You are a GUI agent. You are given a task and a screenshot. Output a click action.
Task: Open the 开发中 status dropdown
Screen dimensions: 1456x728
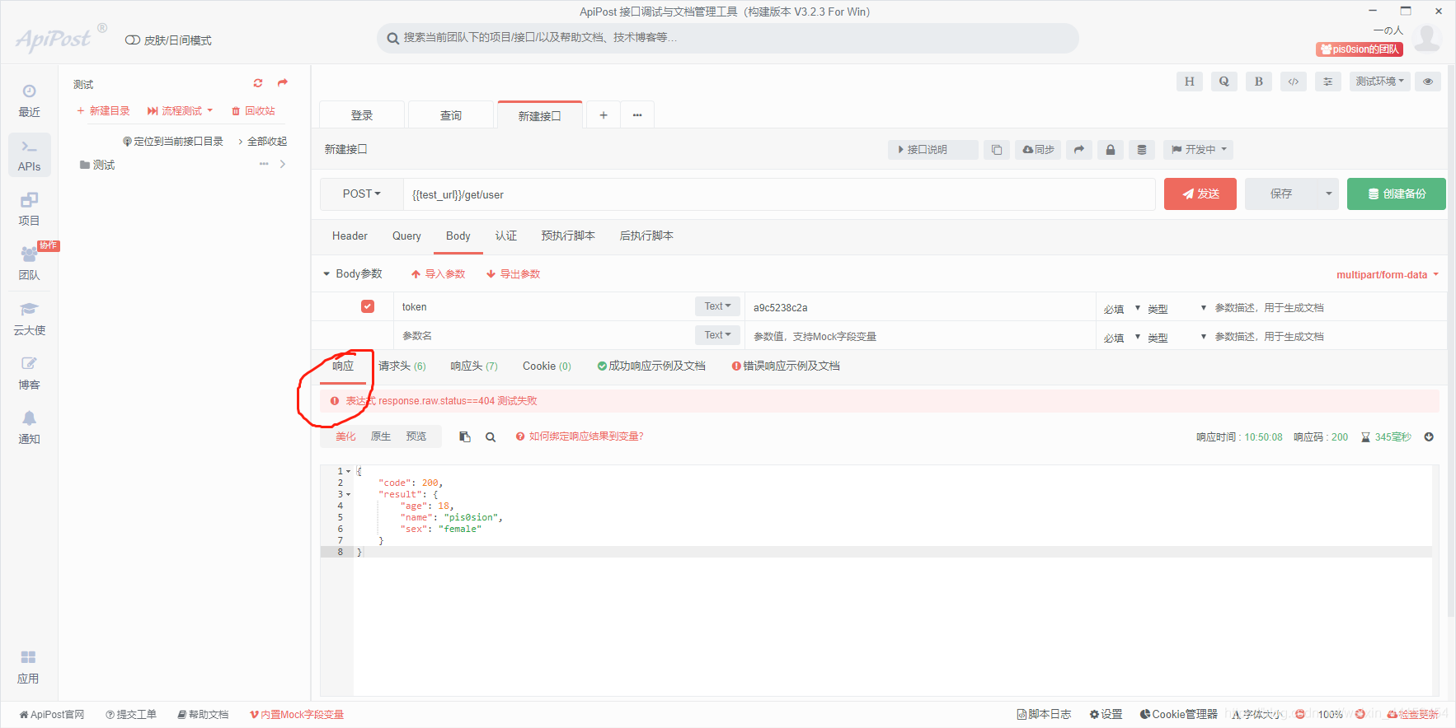[1199, 150]
